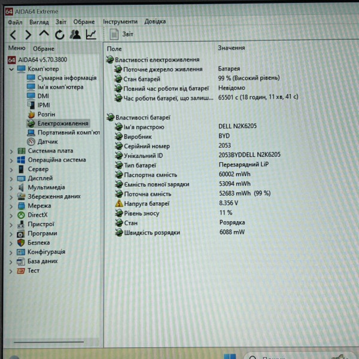Select the Пристрої devices icon
Viewport: 359px width, 359px height.
pyautogui.click(x=21, y=224)
